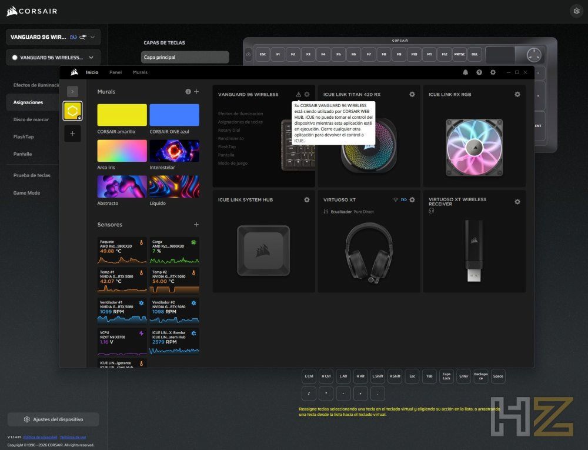Open Disco de marcar in Web Hub sidebar

[x=31, y=119]
